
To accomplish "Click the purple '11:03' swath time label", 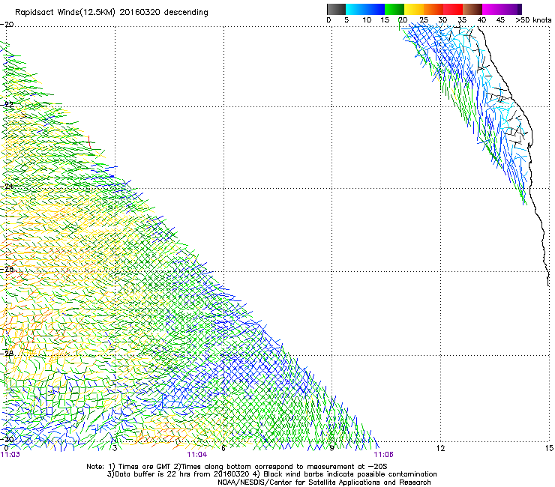I will click(10, 455).
